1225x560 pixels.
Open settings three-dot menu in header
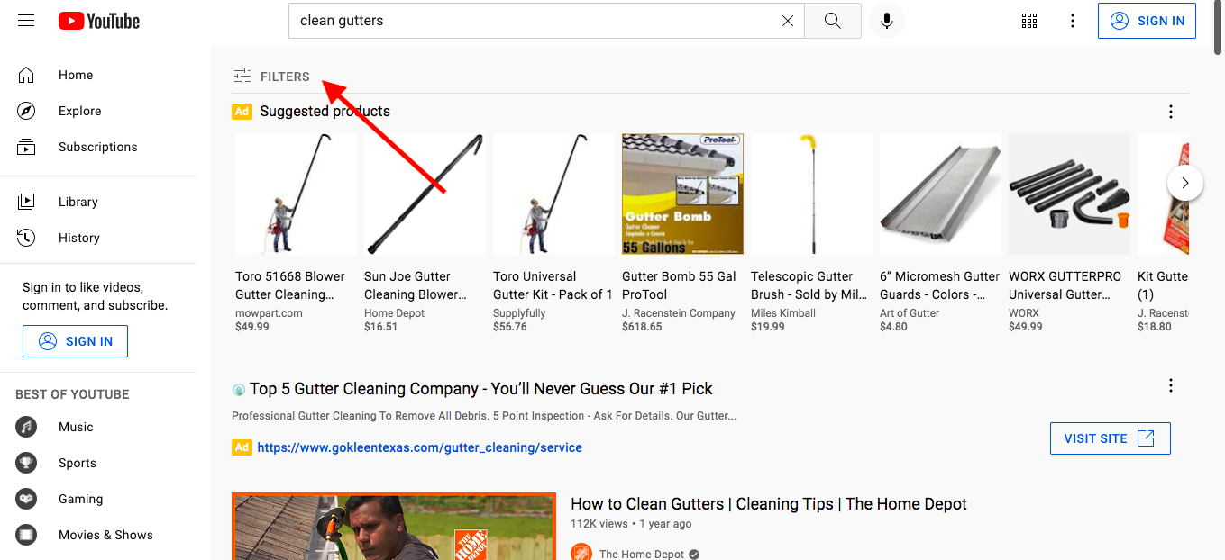click(x=1073, y=21)
